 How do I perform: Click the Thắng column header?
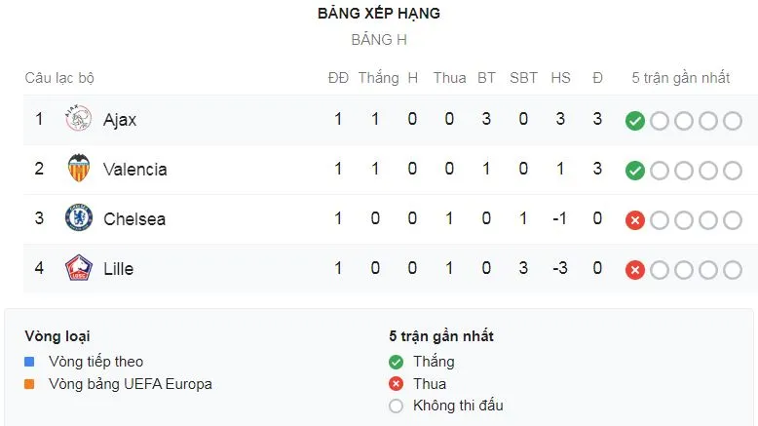[x=378, y=78]
